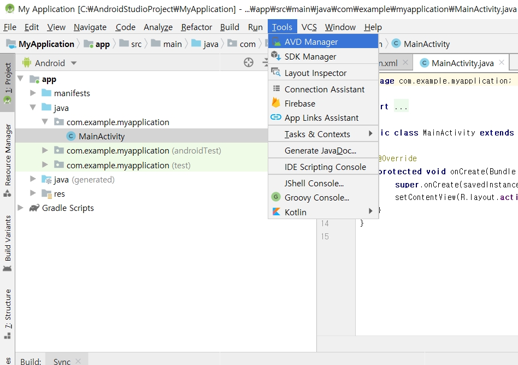Click Kotlin submenu arrow
Screen dimensions: 518x365
click(370, 211)
